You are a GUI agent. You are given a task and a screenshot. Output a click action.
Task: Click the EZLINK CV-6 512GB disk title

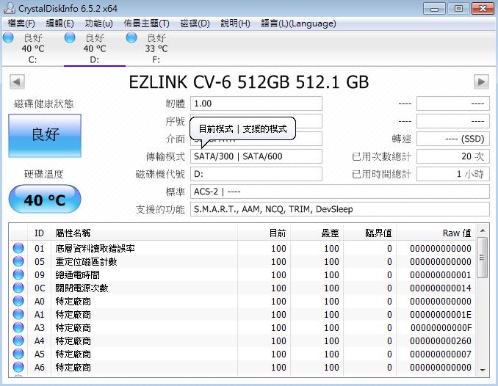249,82
